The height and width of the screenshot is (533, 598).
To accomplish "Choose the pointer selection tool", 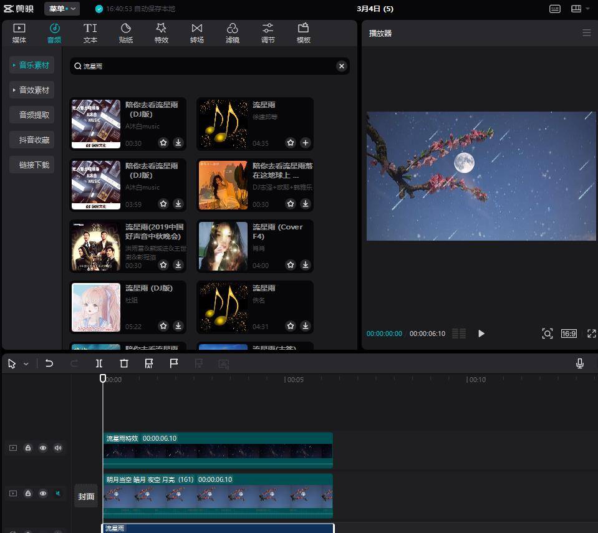I will (x=12, y=363).
